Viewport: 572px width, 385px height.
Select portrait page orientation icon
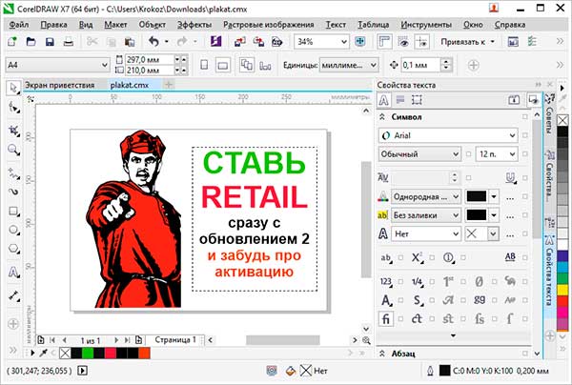pyautogui.click(x=204, y=65)
